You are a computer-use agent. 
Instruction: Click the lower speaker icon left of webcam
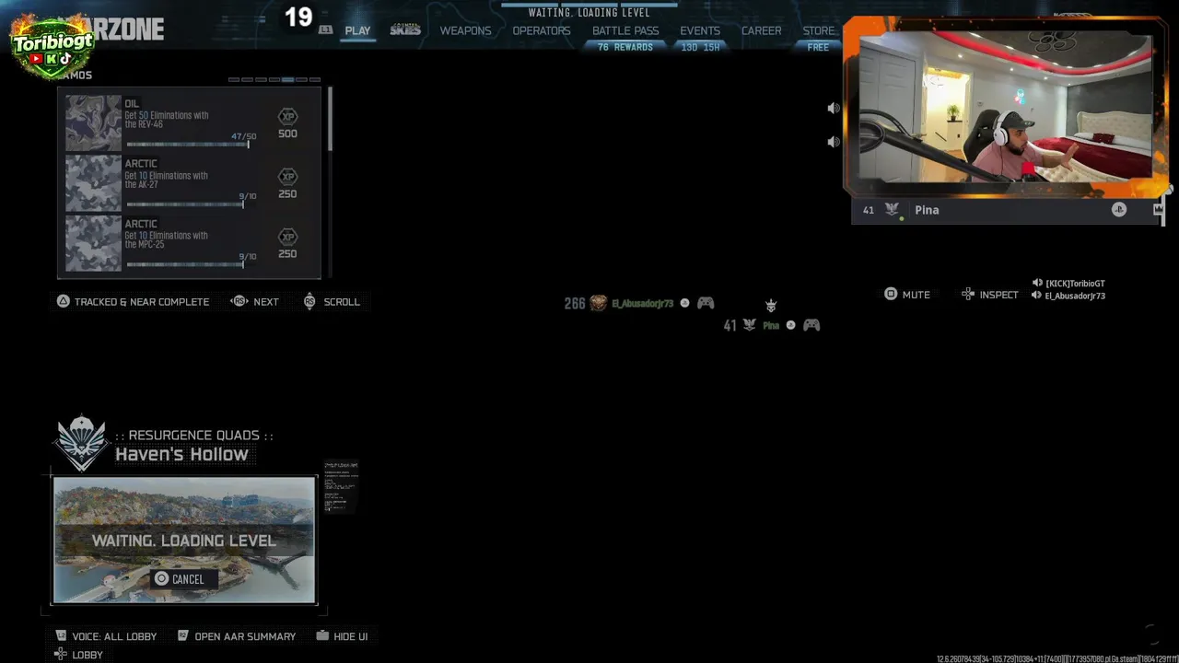(x=834, y=142)
